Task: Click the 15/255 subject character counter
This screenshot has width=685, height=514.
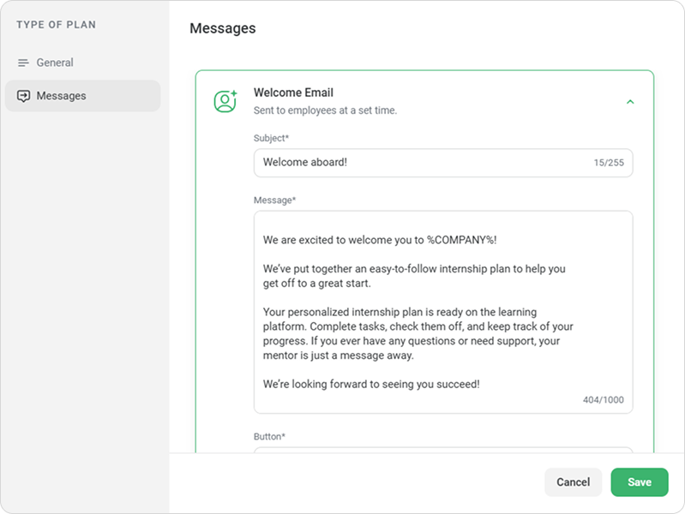Action: [609, 163]
